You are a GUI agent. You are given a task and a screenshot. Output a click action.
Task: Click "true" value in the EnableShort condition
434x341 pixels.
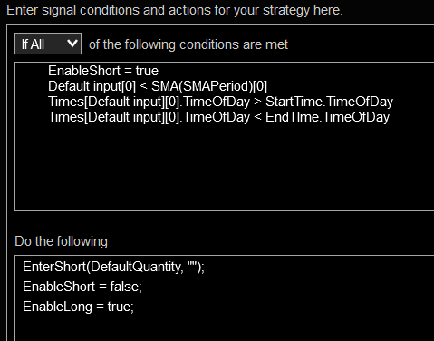(147, 71)
